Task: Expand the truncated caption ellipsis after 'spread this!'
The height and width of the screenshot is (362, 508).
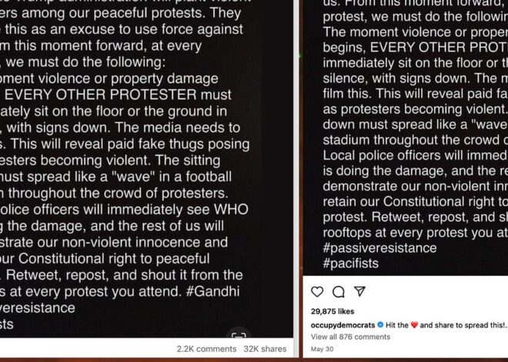Action: pos(506,325)
